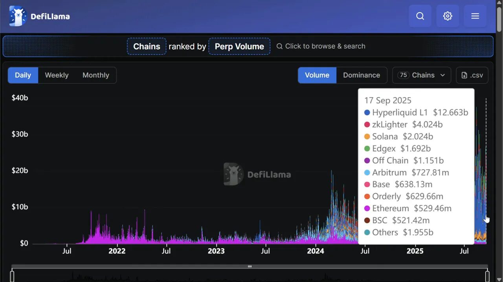Select the Daily tab
This screenshot has width=503, height=282.
(23, 75)
